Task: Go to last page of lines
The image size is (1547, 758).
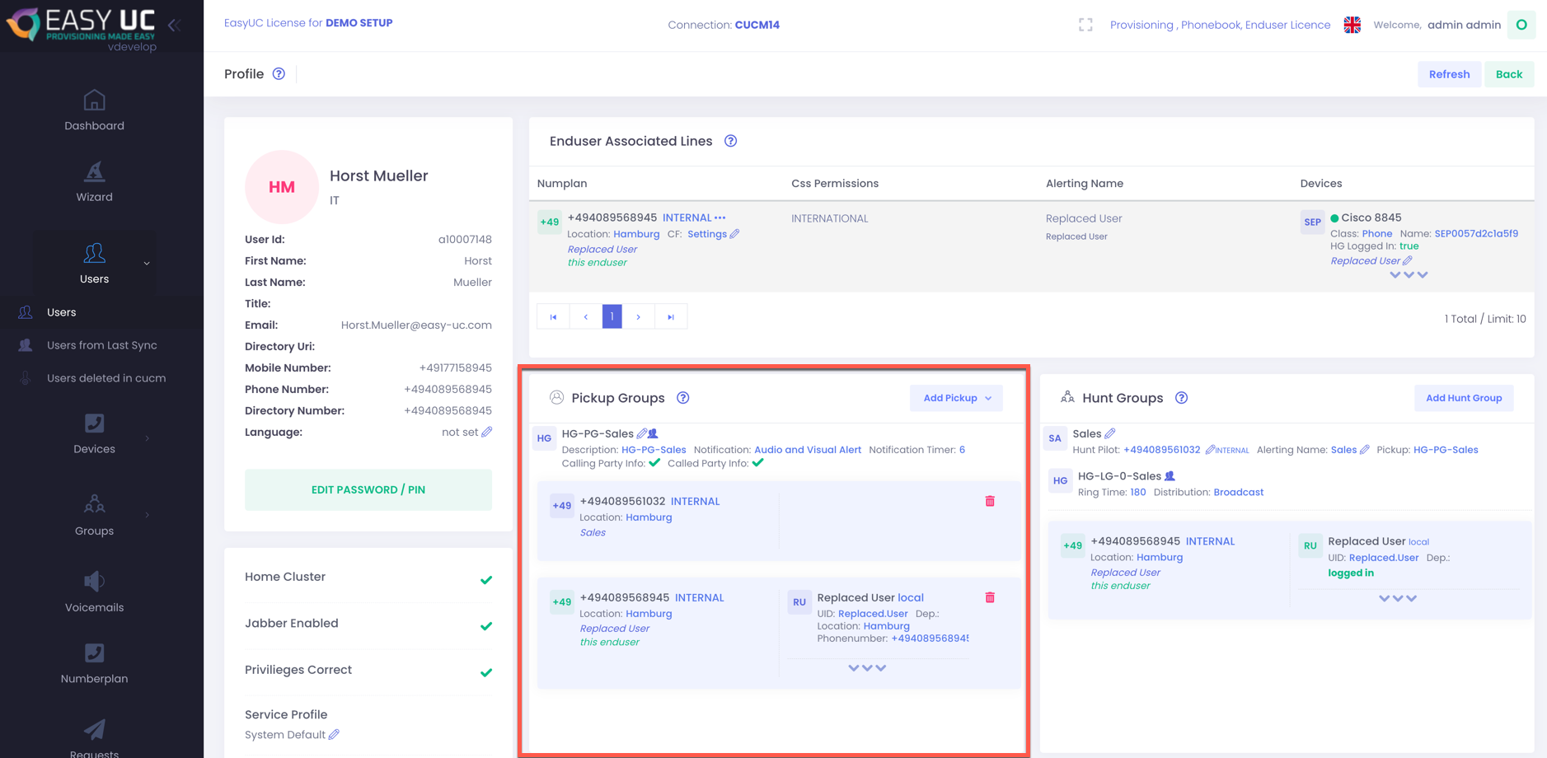Action: pyautogui.click(x=671, y=316)
